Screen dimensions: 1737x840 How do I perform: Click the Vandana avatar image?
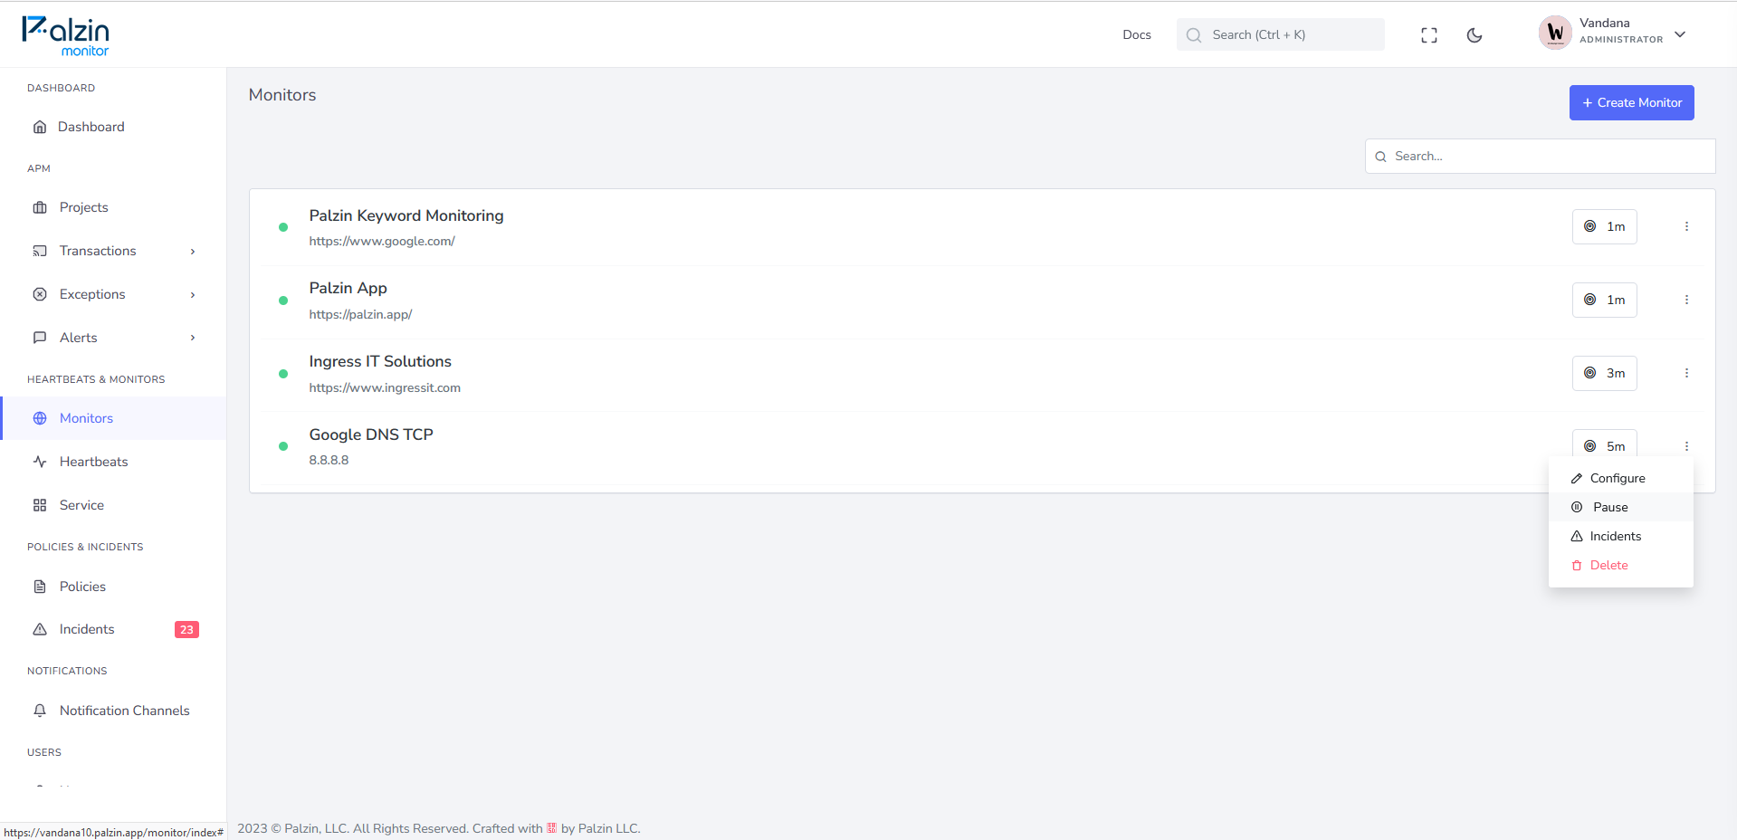(1555, 33)
